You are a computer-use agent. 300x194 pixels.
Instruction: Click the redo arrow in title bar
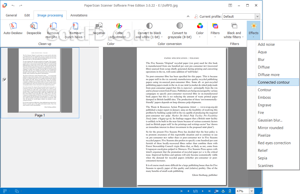point(21,6)
